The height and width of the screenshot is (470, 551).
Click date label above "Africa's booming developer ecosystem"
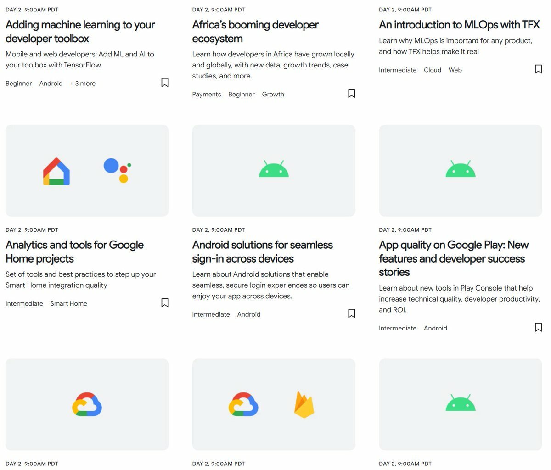click(219, 10)
